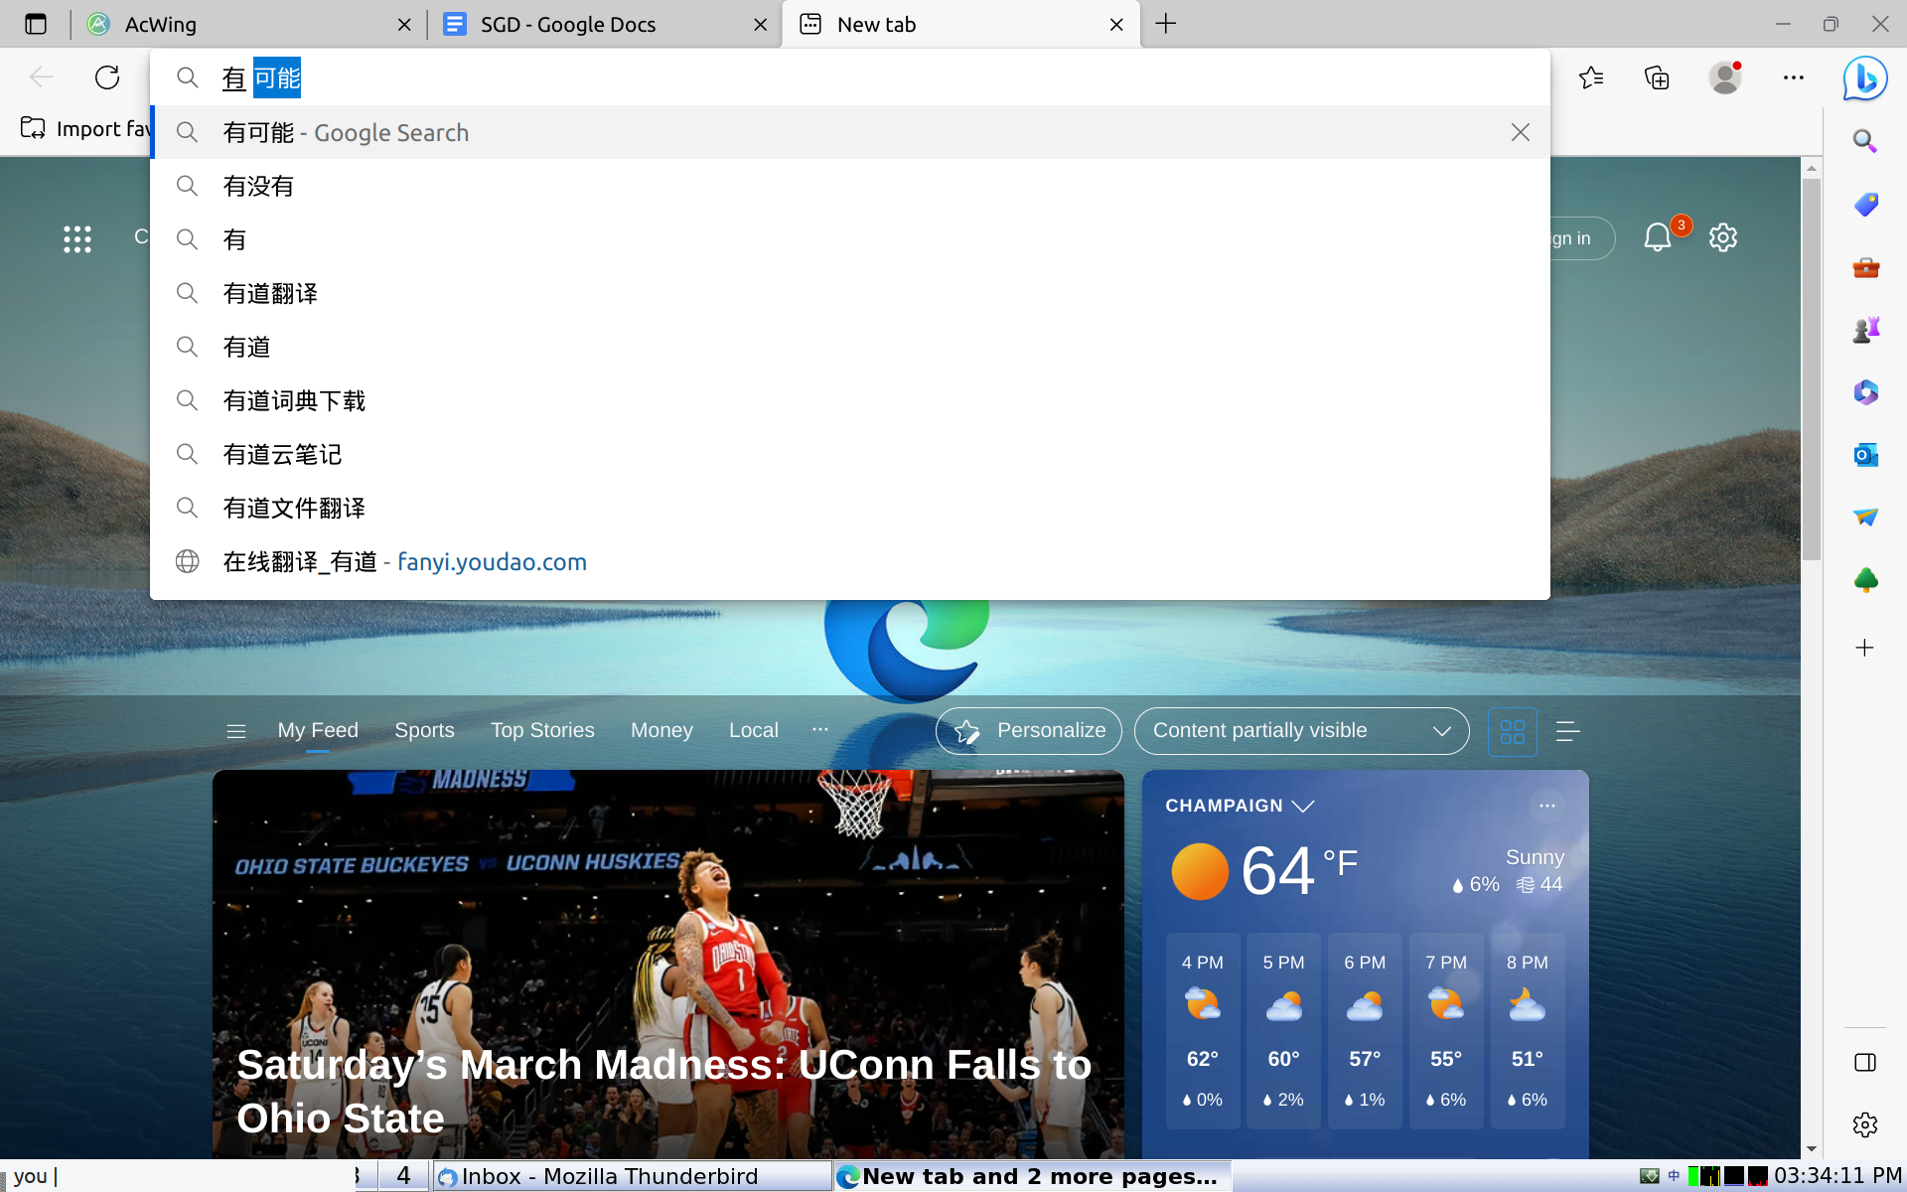This screenshot has height=1192, width=1907.
Task: Click the Personalize button
Action: click(1029, 731)
